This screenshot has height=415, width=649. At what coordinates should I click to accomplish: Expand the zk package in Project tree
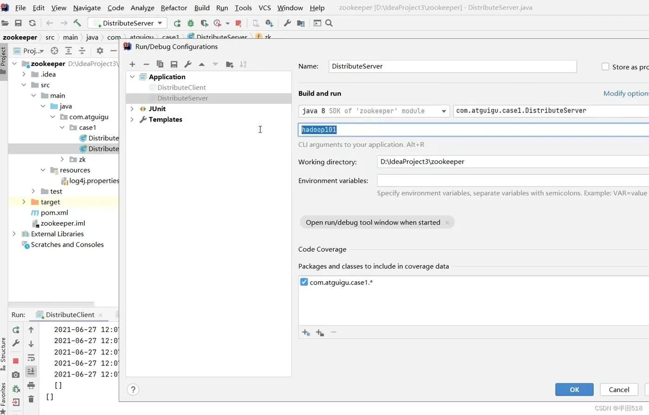[x=63, y=160]
